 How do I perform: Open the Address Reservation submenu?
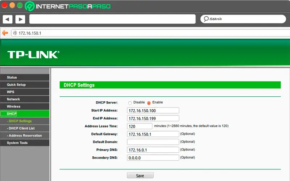click(25, 135)
